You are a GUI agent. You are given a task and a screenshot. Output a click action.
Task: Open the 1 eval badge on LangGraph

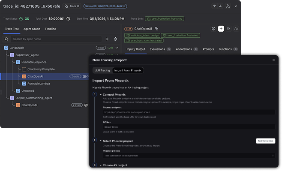pyautogui.click(x=101, y=48)
